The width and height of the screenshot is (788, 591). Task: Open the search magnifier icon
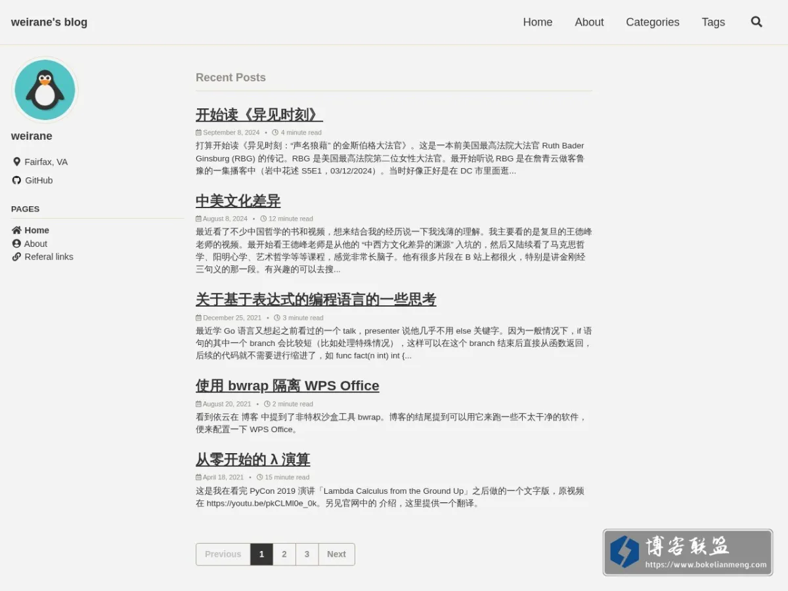pyautogui.click(x=756, y=22)
